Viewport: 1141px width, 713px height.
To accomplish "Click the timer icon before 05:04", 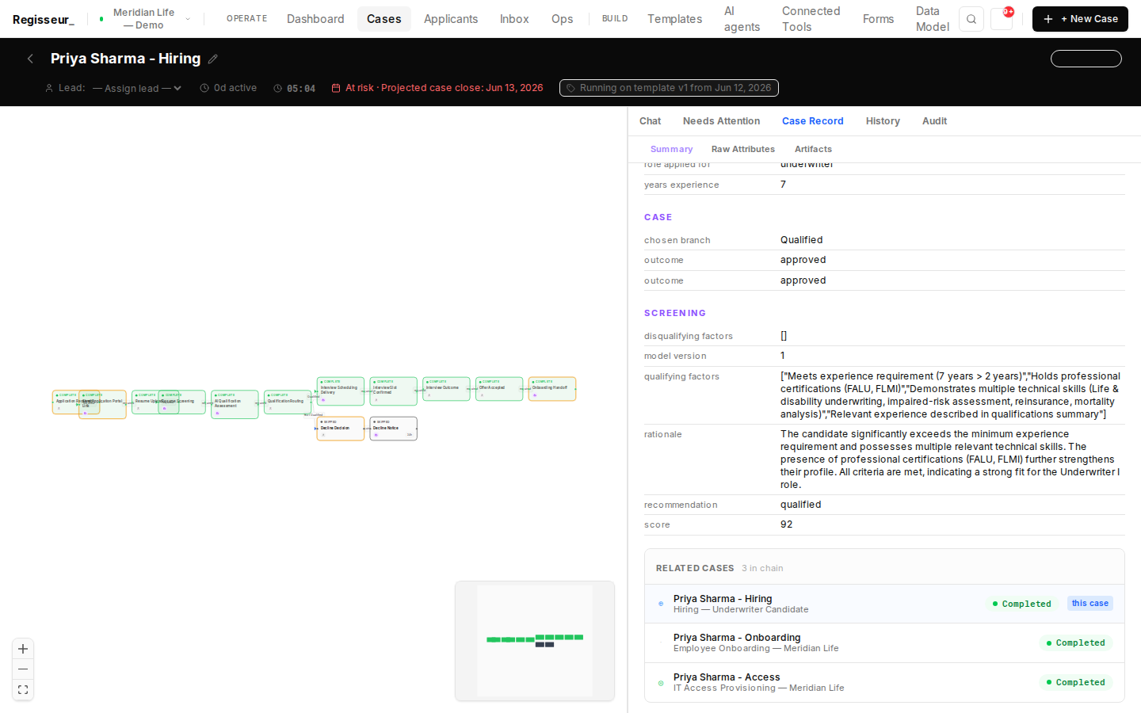I will click(x=278, y=89).
